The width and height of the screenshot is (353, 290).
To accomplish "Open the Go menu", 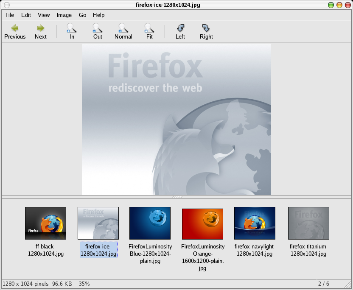I will 82,15.
